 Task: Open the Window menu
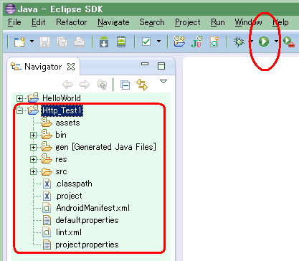tap(248, 22)
